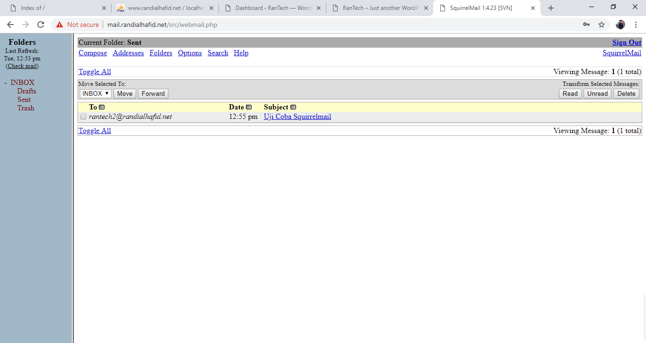
Task: Open the Move Selected To folder dropdown
Action: pyautogui.click(x=96, y=93)
